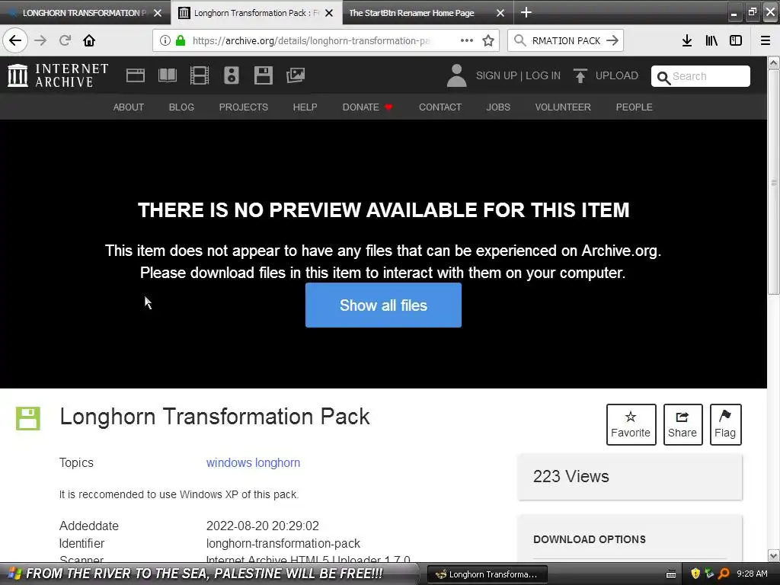Screen dimensions: 780x585
Task: Open the CONTACT nav item
Action: pos(440,107)
